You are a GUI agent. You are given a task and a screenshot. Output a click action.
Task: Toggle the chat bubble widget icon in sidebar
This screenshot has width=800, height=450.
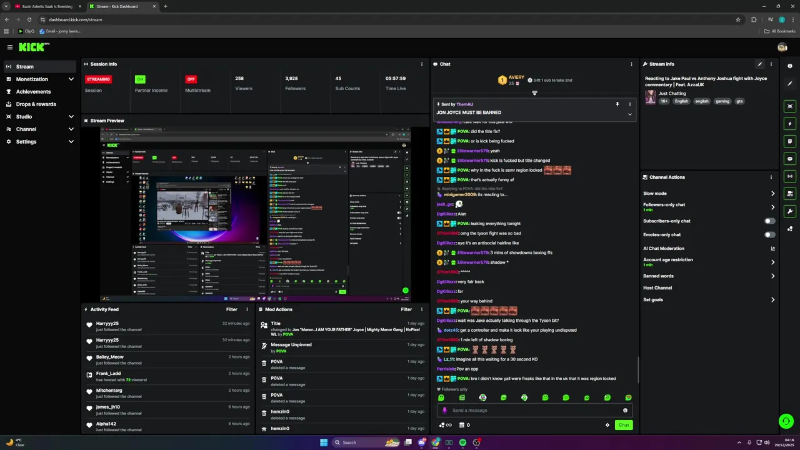tap(790, 159)
